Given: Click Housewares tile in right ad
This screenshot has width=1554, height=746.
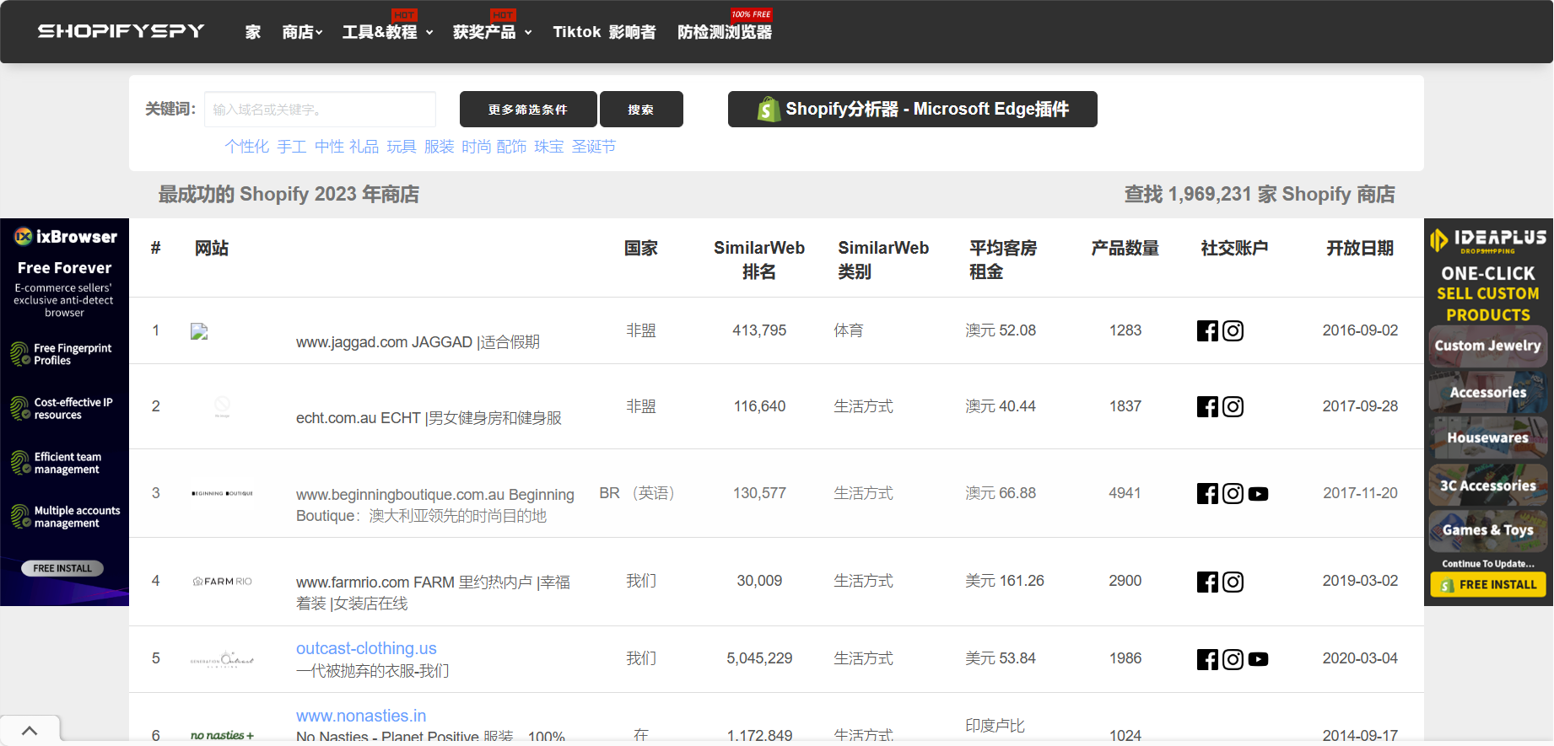Looking at the screenshot, I should coord(1488,437).
